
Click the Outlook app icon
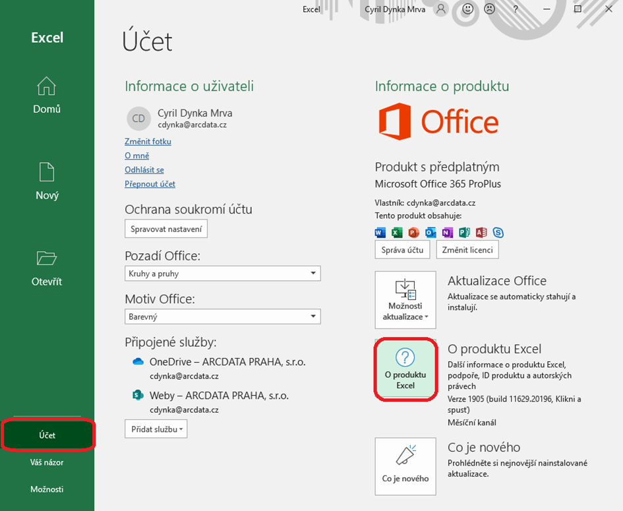tap(430, 233)
